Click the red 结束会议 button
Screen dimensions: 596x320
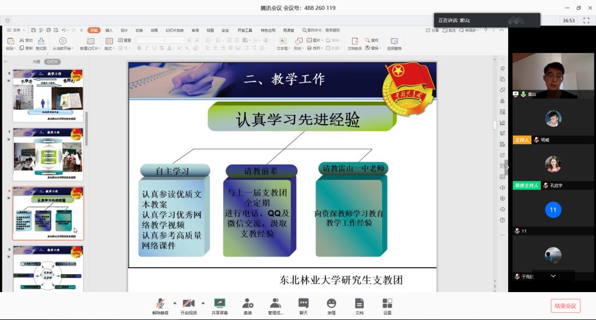pyautogui.click(x=565, y=306)
